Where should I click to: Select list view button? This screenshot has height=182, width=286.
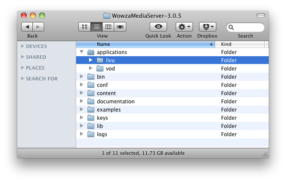(x=96, y=27)
